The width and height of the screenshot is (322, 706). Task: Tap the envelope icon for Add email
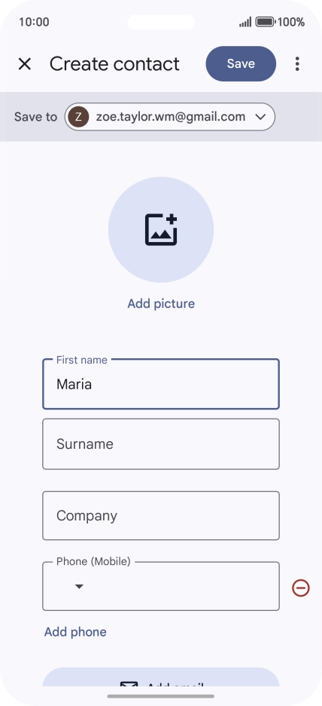(x=129, y=684)
